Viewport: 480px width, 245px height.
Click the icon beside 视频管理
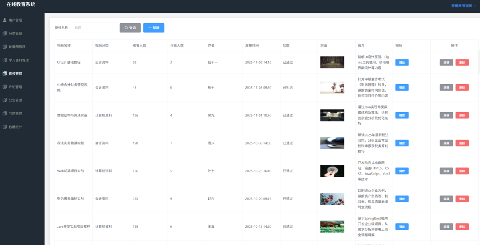4,74
